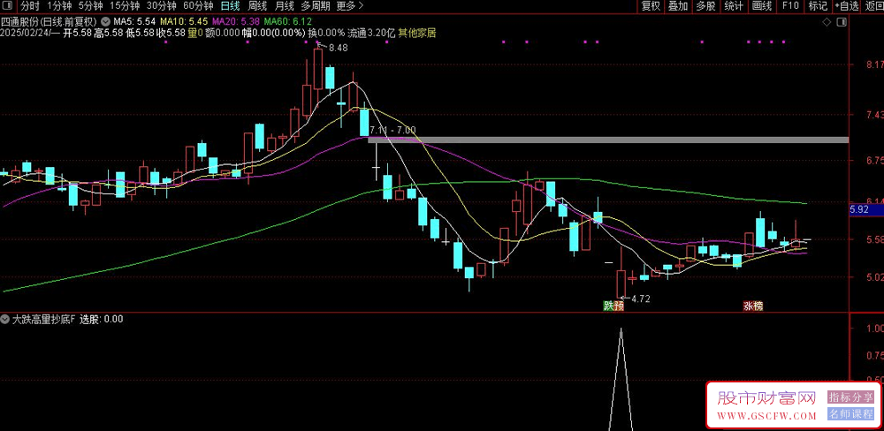Screen dimensions: 884x431
Task: Expand MA indicator dropdown arrow
Action: click(105, 21)
